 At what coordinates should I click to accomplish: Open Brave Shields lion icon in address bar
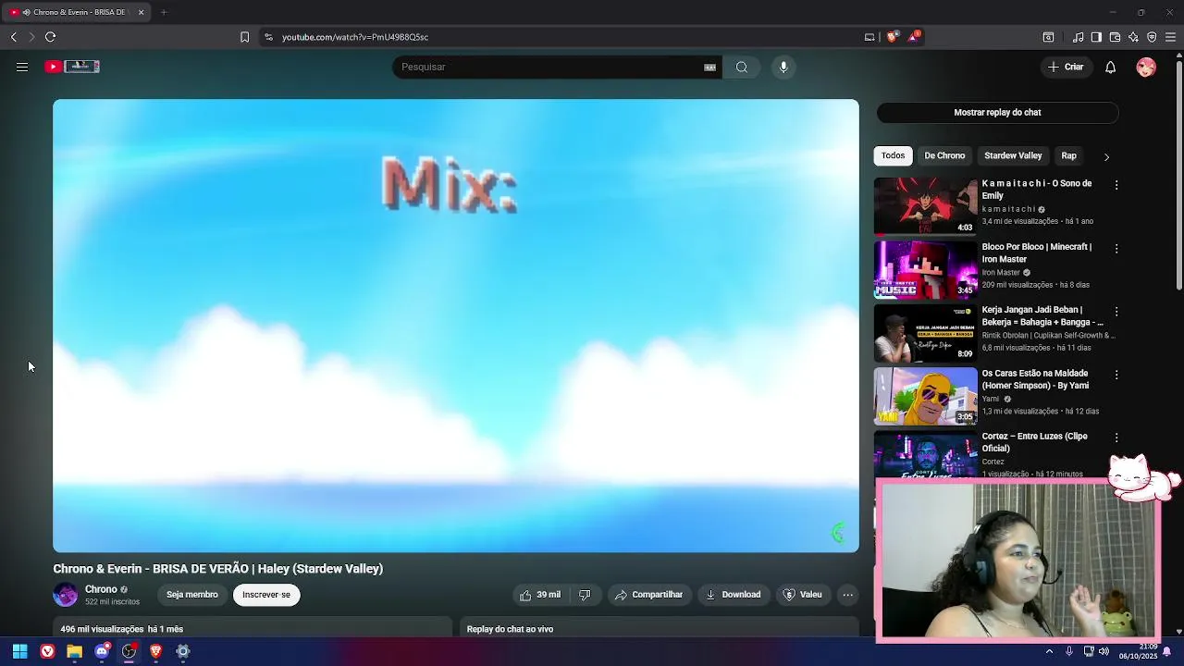point(892,37)
